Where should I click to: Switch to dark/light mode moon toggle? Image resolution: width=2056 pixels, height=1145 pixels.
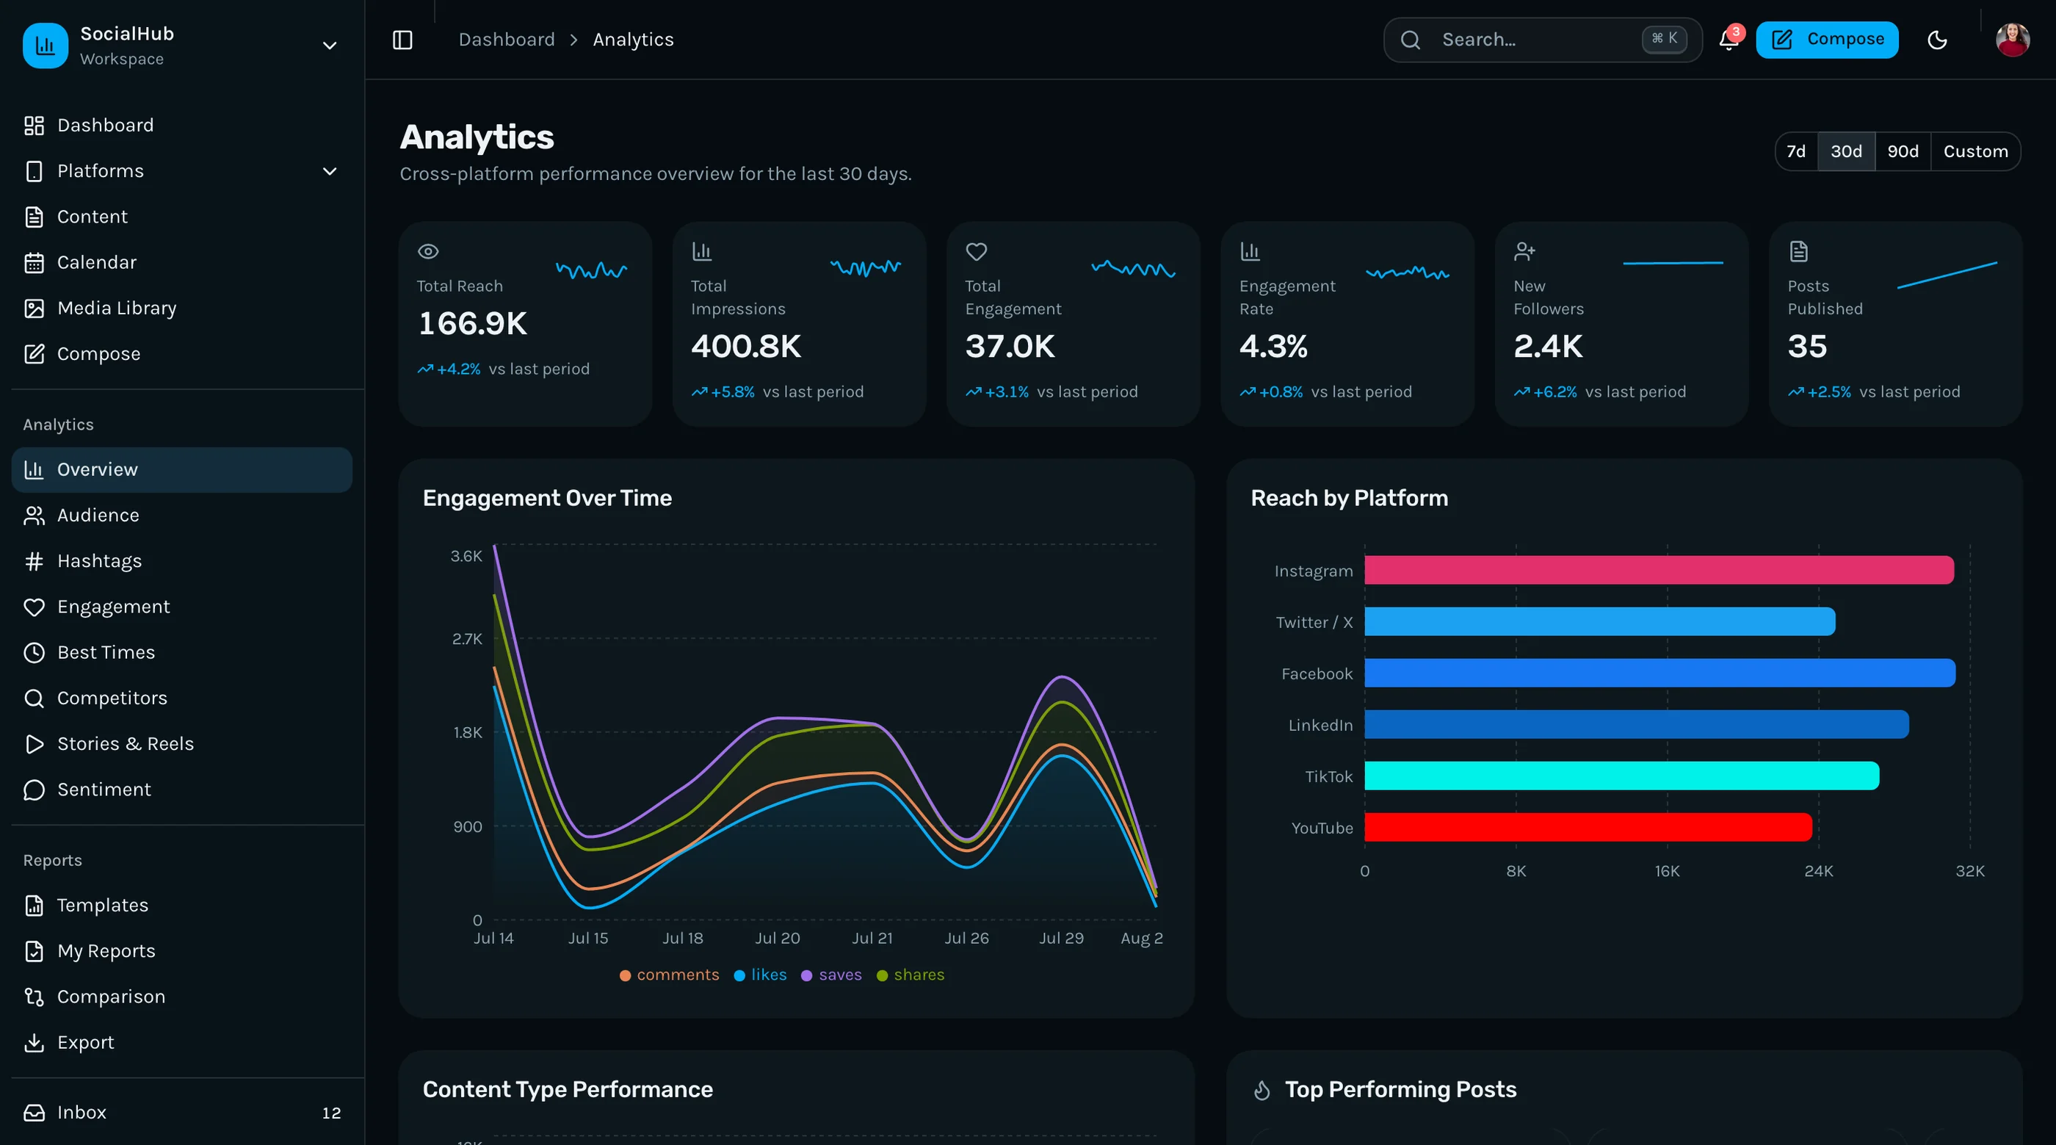point(1937,39)
